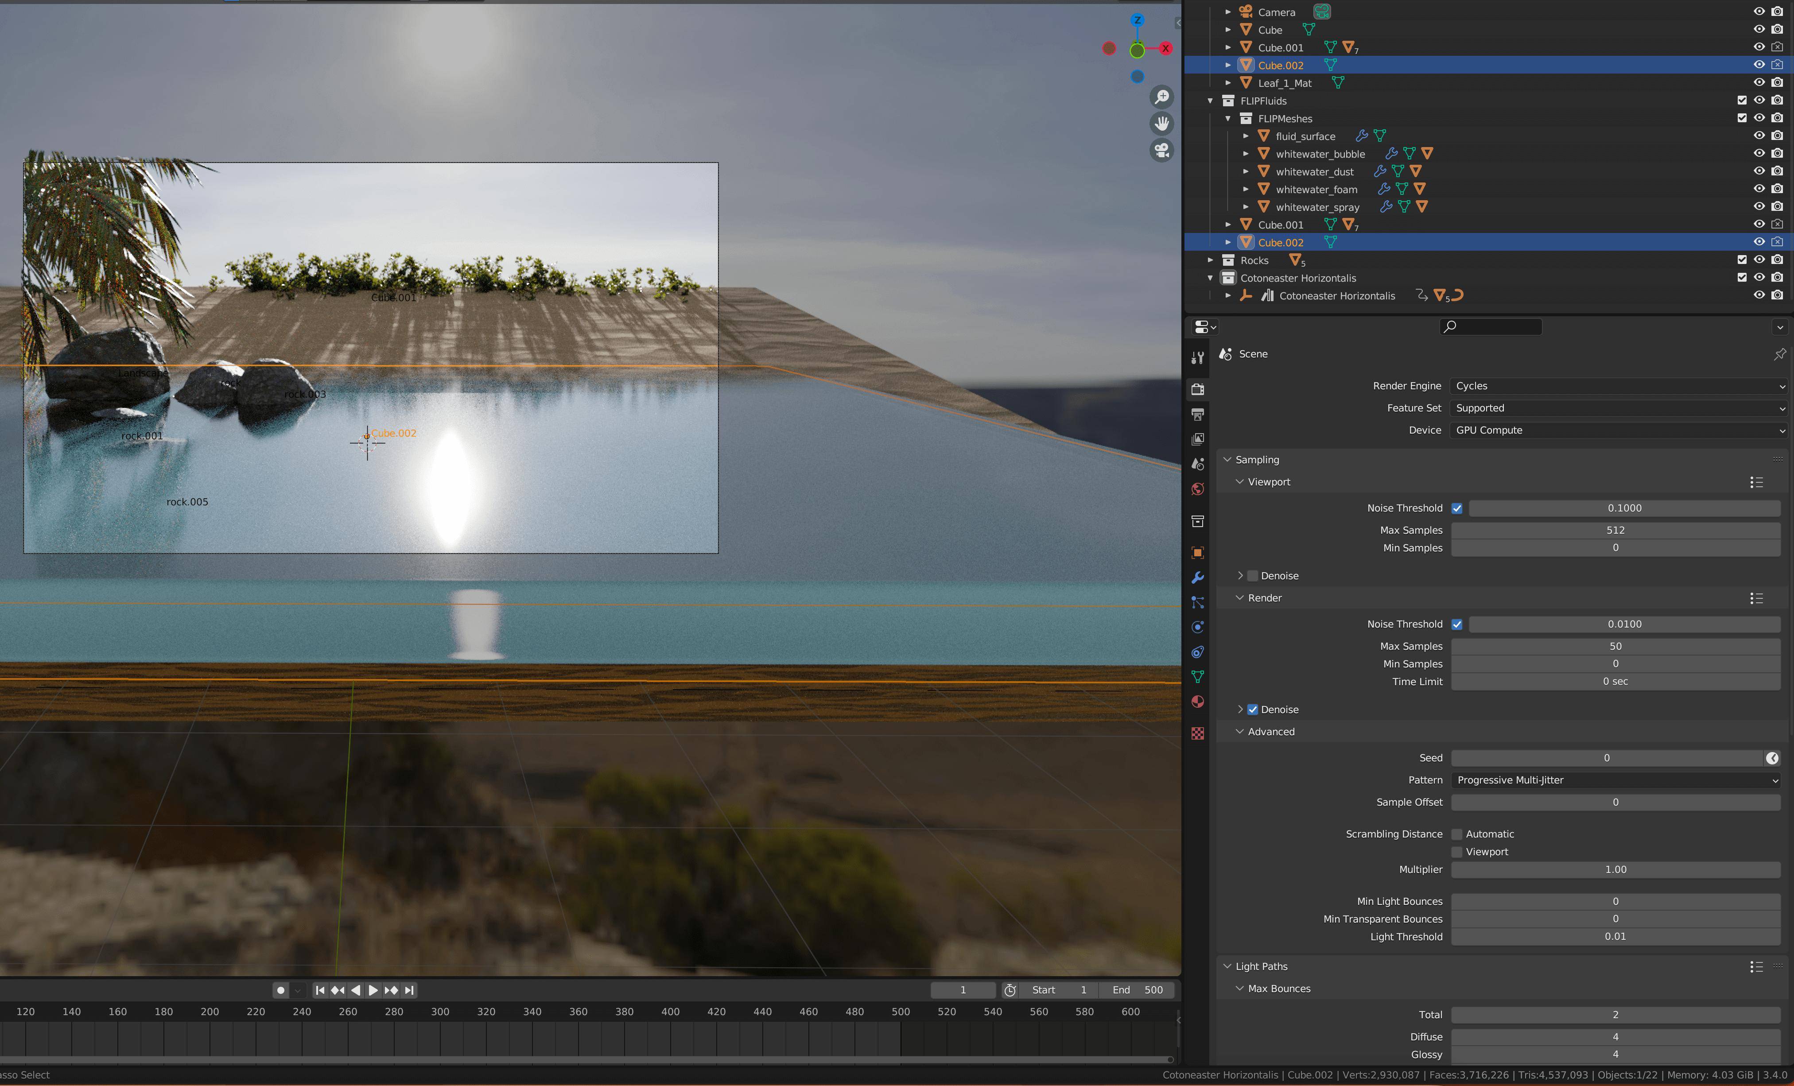Adjust the viewport Noise Threshold value slider
This screenshot has width=1794, height=1086.
pyautogui.click(x=1623, y=507)
